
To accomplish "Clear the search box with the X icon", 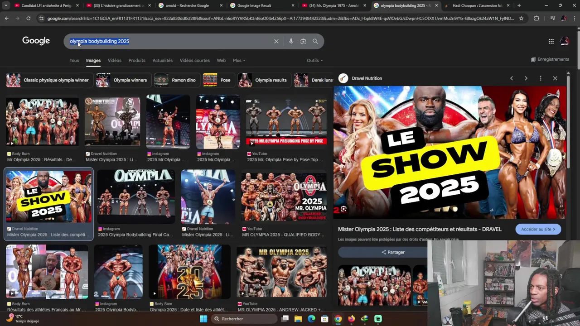I will click(276, 41).
